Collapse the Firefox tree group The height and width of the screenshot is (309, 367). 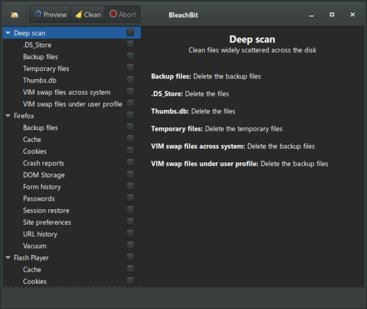(x=8, y=116)
